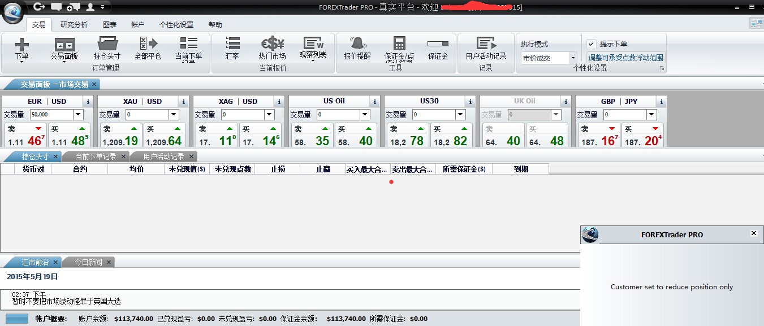The height and width of the screenshot is (326, 764).
Task: Click the blue account summary icon in status bar
Action: click(x=16, y=319)
